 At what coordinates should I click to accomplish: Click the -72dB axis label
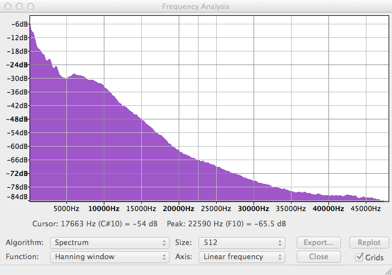coord(17,174)
